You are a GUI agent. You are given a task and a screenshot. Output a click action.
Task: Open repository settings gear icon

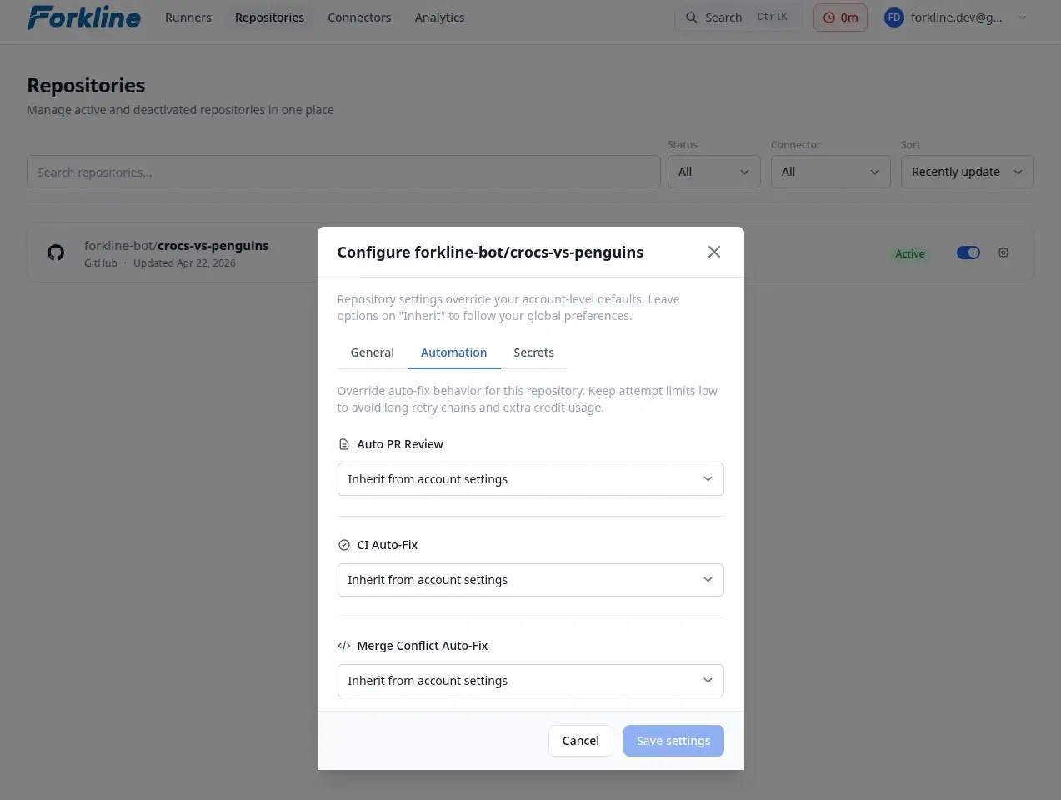tap(1003, 252)
